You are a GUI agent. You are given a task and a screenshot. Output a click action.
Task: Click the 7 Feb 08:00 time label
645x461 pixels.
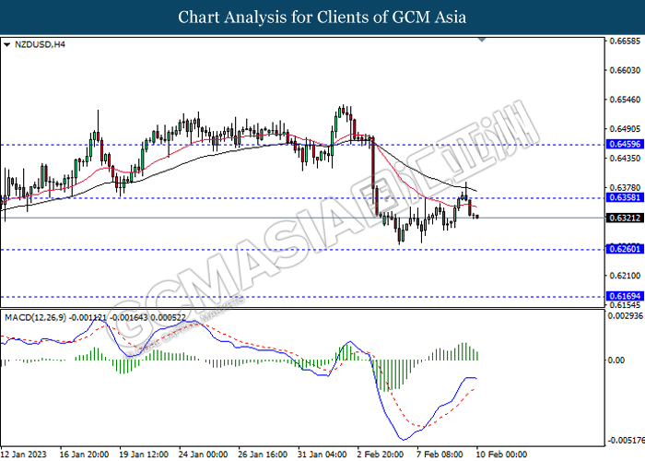(x=440, y=455)
